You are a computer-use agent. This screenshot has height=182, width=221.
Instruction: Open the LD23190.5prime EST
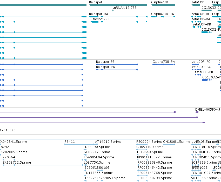click(85, 150)
